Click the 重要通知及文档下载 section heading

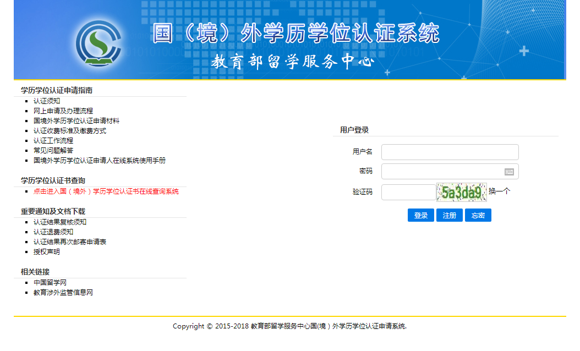53,211
